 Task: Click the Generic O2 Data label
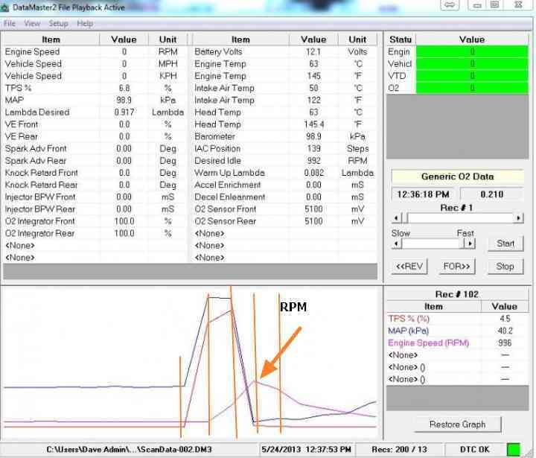(x=457, y=176)
